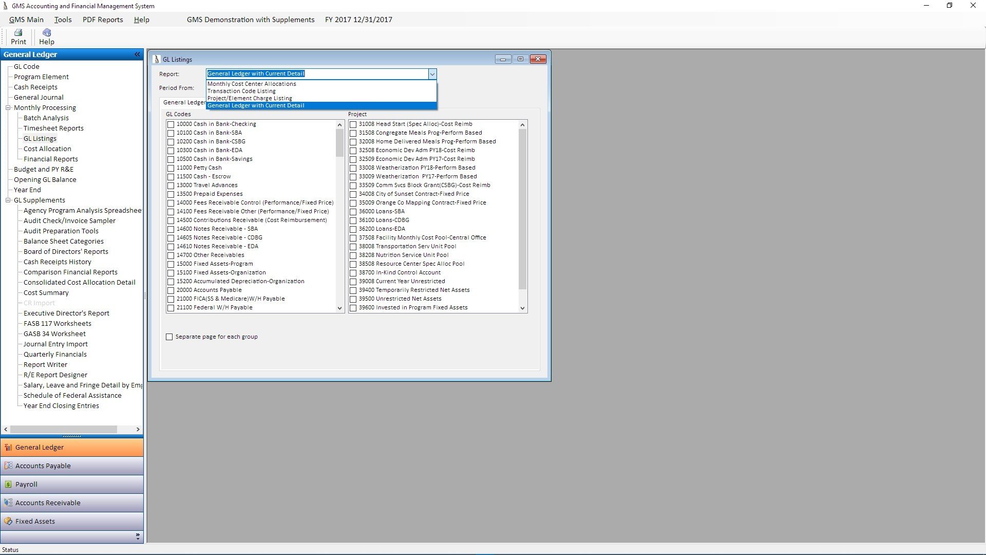The width and height of the screenshot is (986, 555).
Task: Collapse the Monthly Processing tree node
Action: point(8,108)
